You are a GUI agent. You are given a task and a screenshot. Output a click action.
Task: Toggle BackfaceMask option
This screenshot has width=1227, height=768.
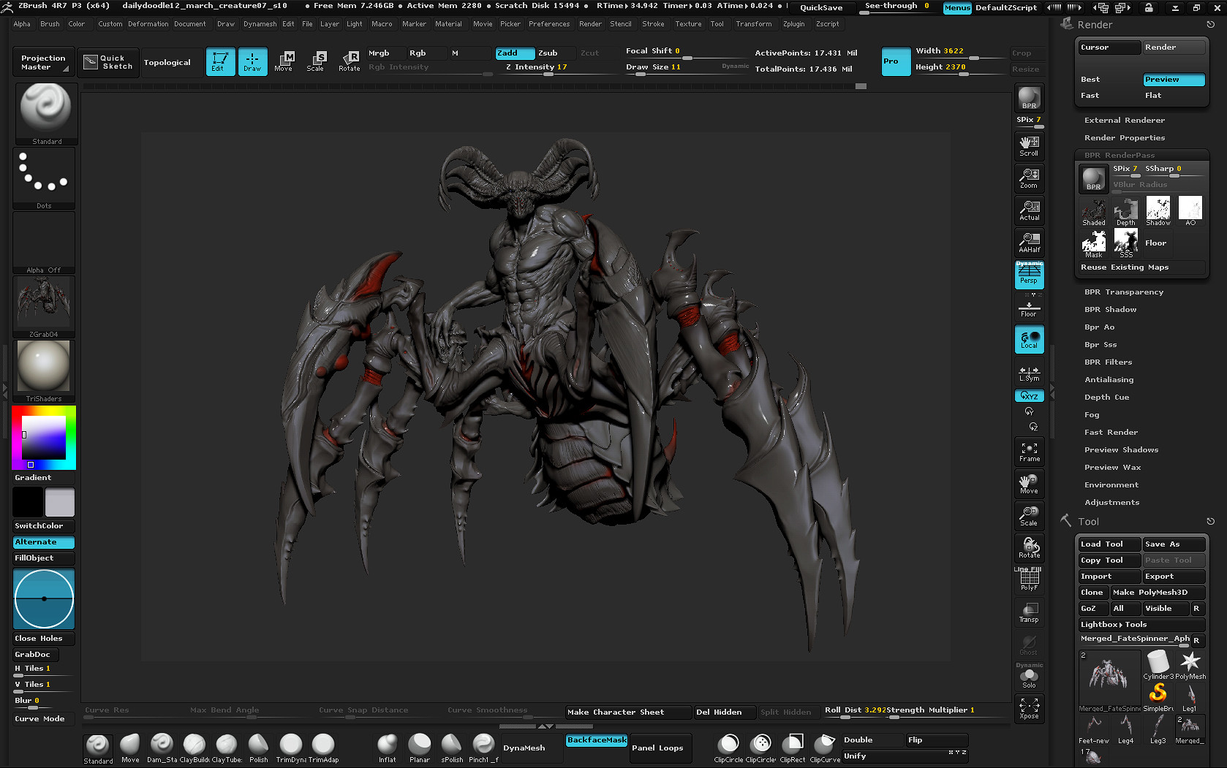click(597, 740)
